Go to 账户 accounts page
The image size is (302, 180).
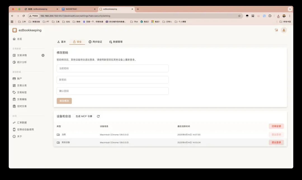pyautogui.click(x=19, y=79)
